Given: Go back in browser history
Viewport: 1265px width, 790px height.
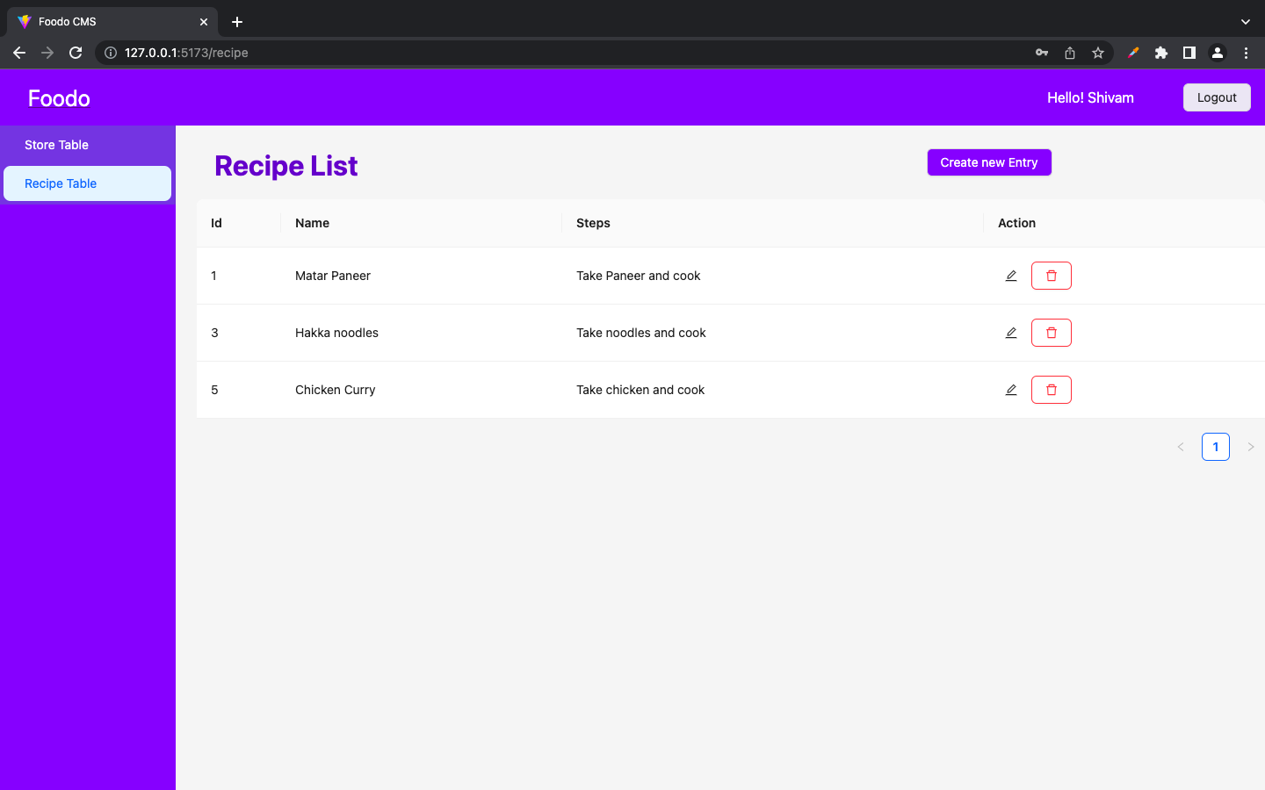Looking at the screenshot, I should pos(19,53).
